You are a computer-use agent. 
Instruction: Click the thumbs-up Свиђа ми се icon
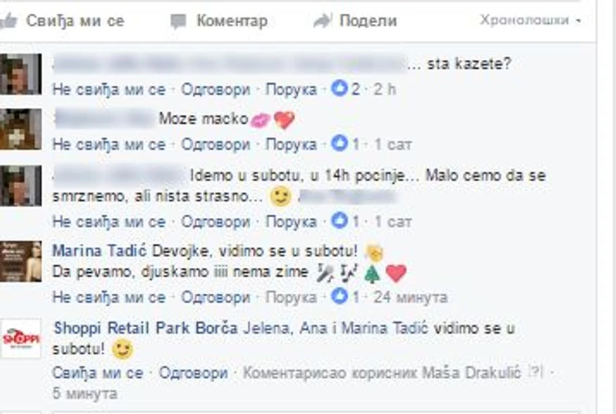pyautogui.click(x=8, y=20)
